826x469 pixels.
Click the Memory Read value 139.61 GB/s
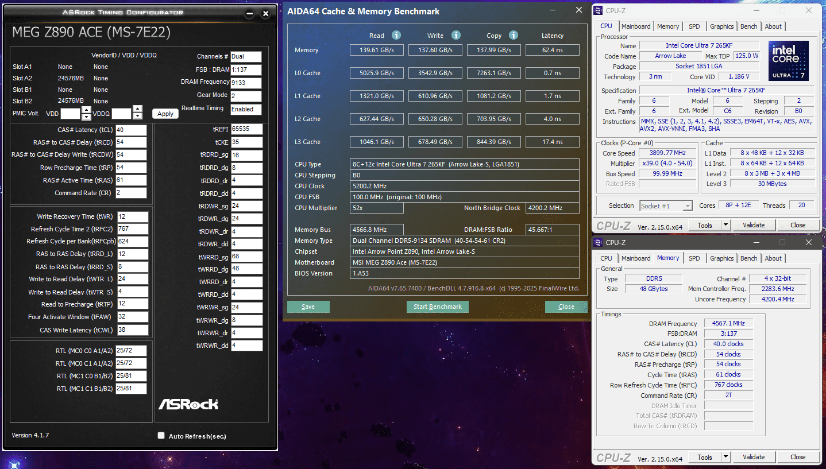377,50
